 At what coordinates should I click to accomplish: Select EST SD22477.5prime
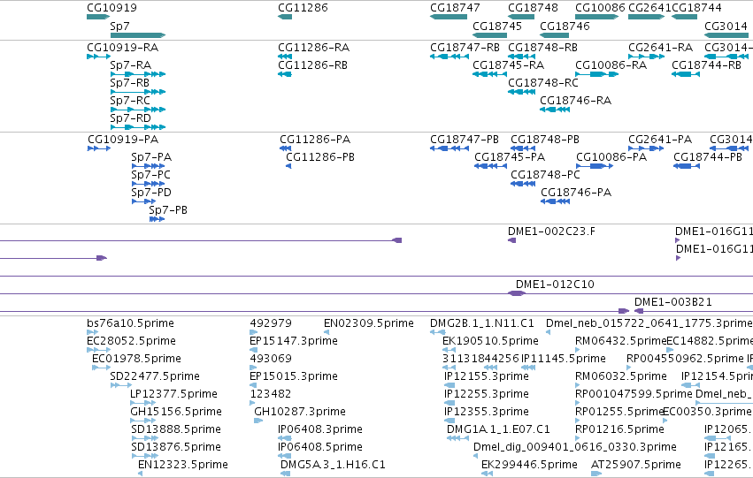click(155, 376)
